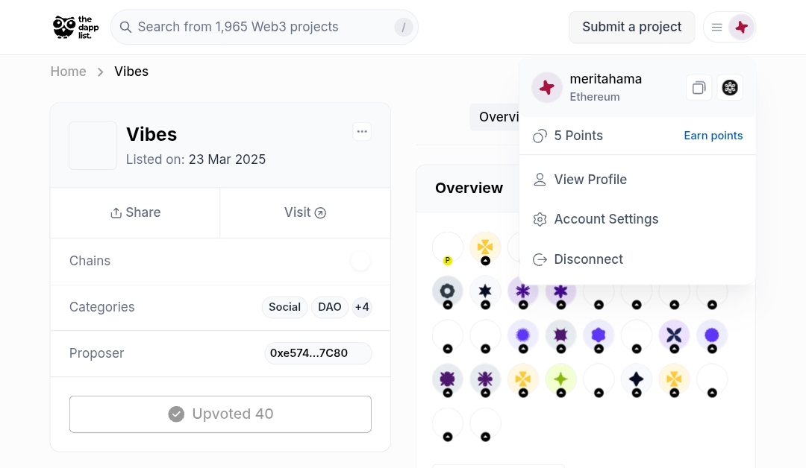Click the purple X-shaped voter avatar
The image size is (806, 468).
click(674, 335)
